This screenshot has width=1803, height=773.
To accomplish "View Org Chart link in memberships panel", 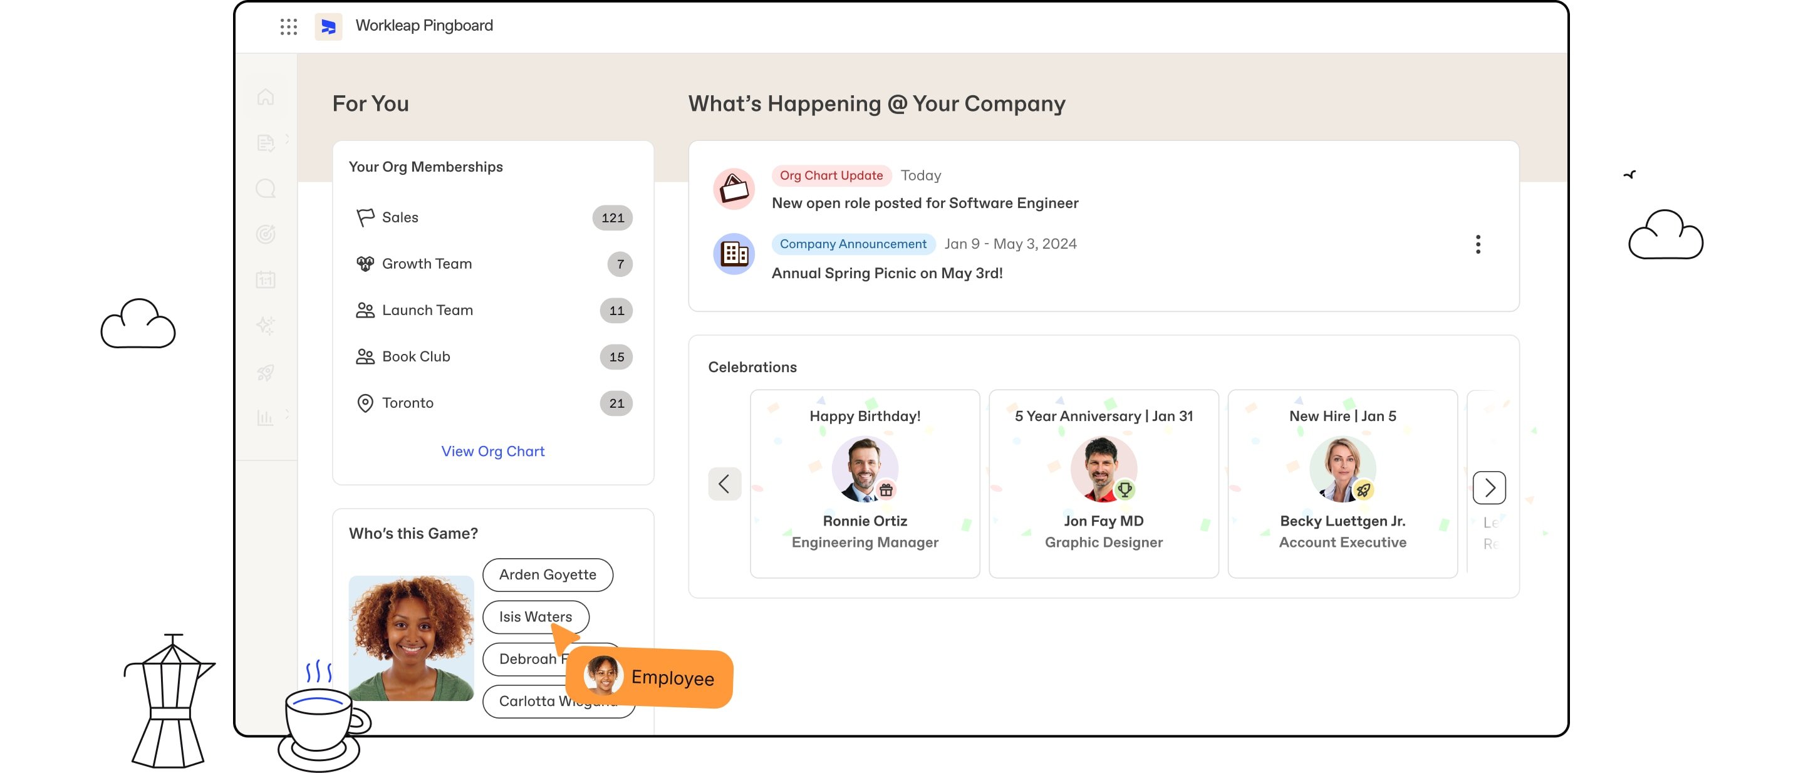I will (x=492, y=450).
